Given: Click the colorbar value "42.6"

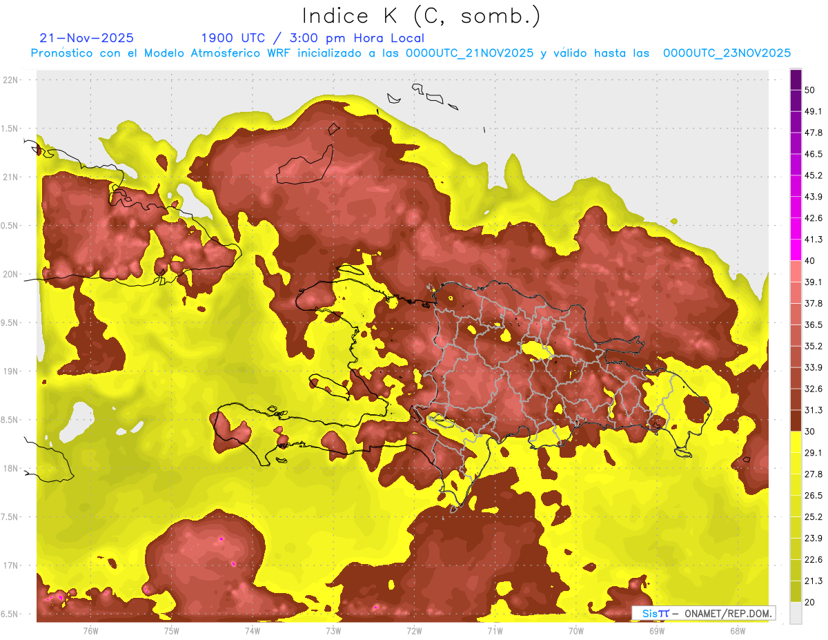Looking at the screenshot, I should coord(814,218).
